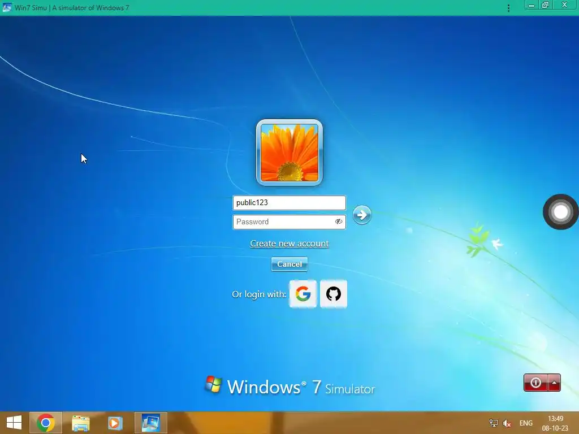The image size is (579, 434).
Task: Open the three-dot menu in title bar
Action: click(x=508, y=8)
